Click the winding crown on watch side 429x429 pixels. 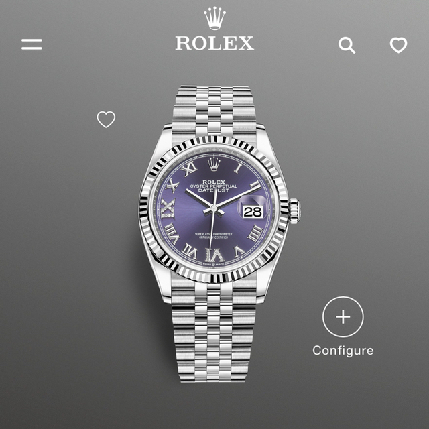295,210
